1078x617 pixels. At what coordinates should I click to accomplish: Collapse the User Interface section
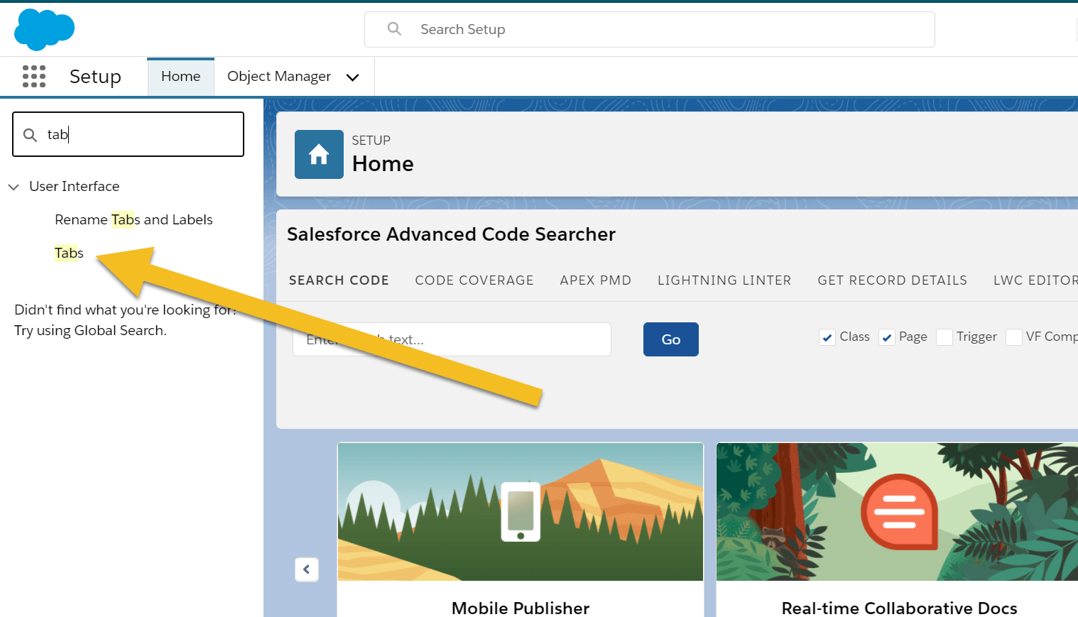click(13, 186)
